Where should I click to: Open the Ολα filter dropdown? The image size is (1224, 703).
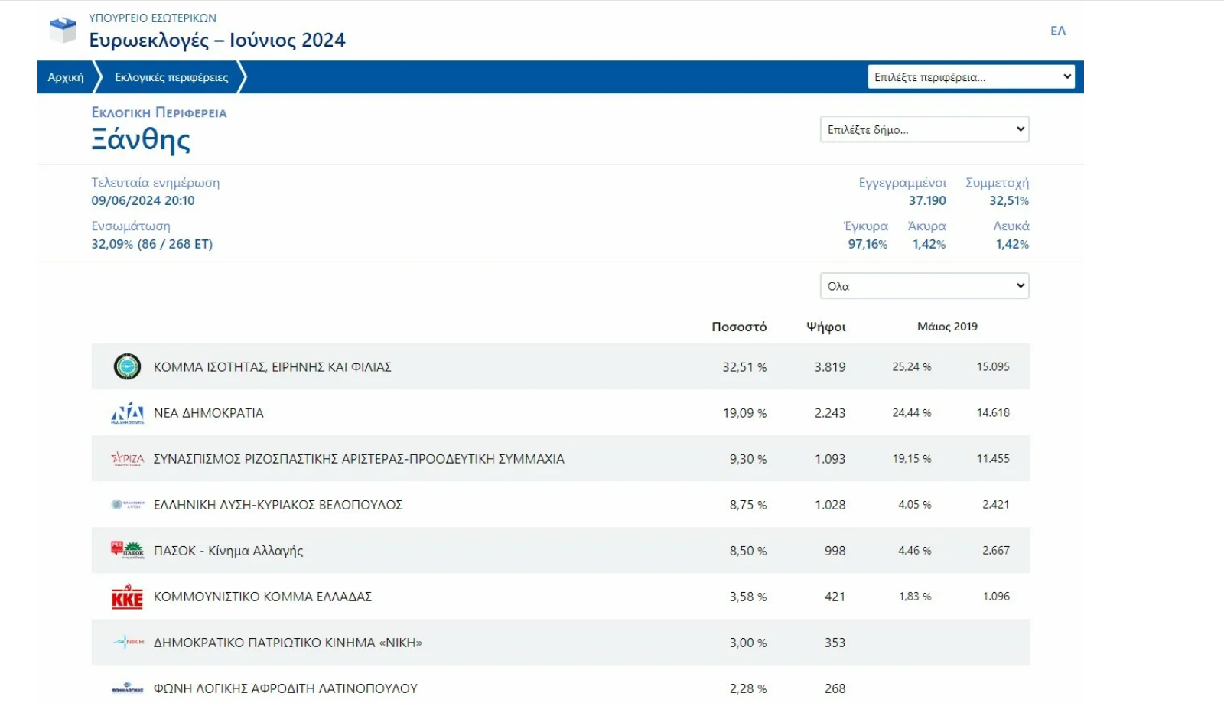[924, 286]
